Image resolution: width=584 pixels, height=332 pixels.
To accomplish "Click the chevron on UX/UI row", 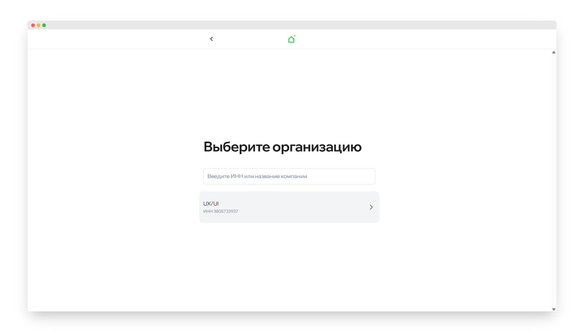I will [x=371, y=207].
